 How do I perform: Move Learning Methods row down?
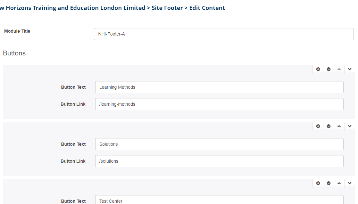[350, 69]
